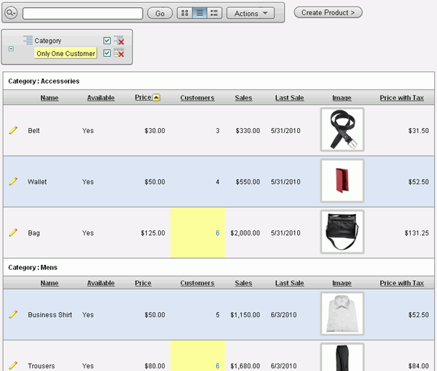Edit the Business Shirt product row
437x371 pixels.
pos(13,314)
